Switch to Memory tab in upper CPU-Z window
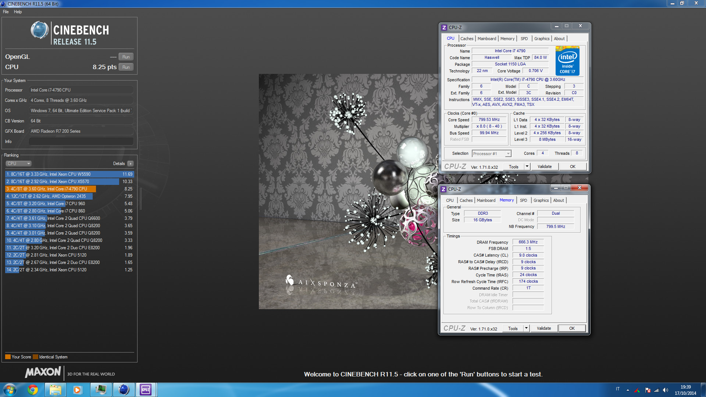The image size is (706, 397). pyautogui.click(x=507, y=39)
